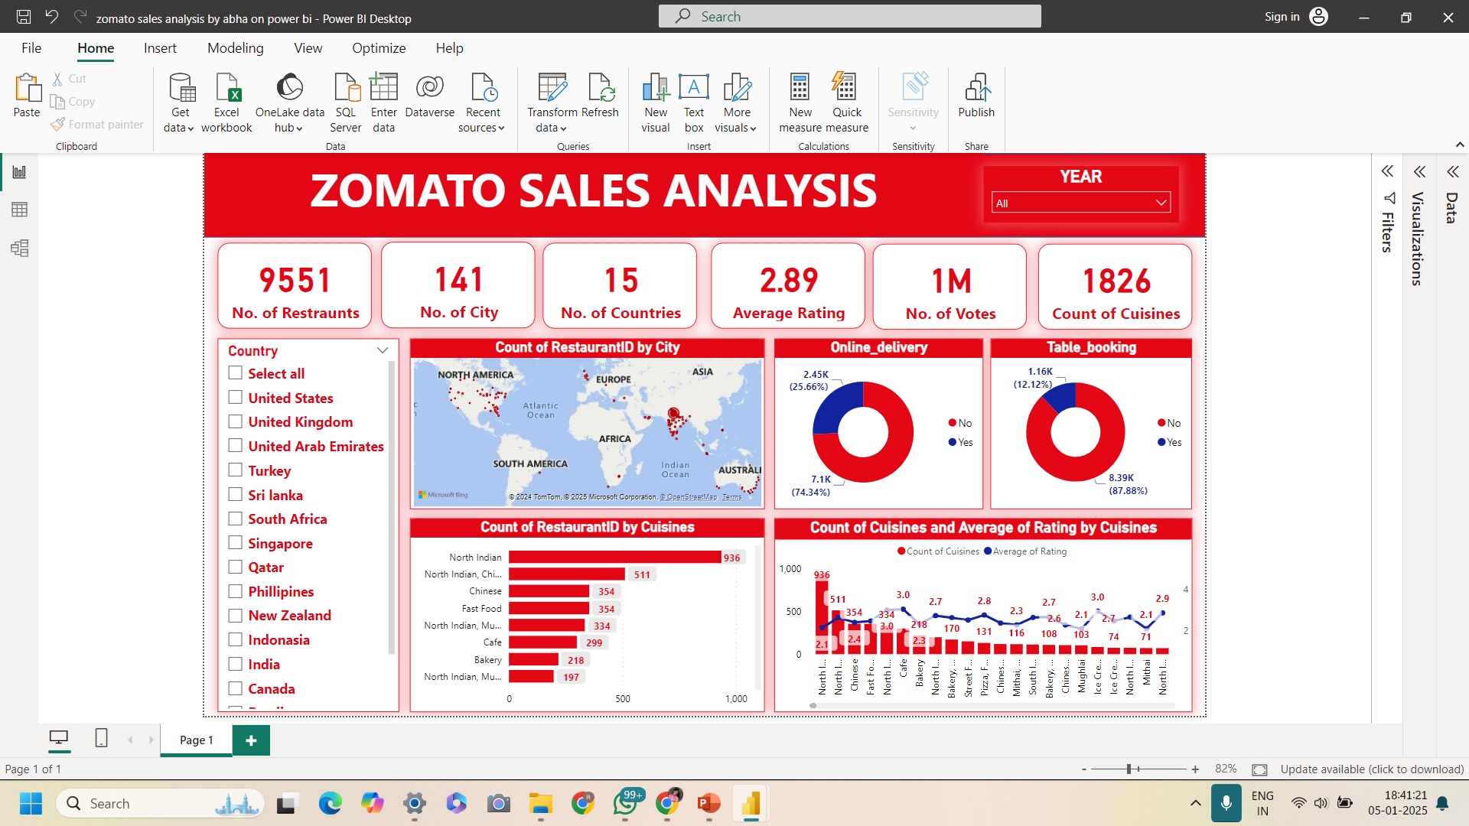Click the Windows Start button

click(31, 803)
